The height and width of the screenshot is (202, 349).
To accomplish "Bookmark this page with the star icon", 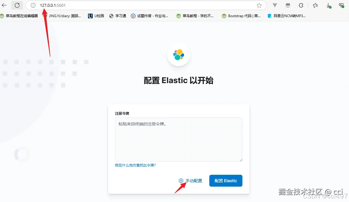I will tap(259, 5).
